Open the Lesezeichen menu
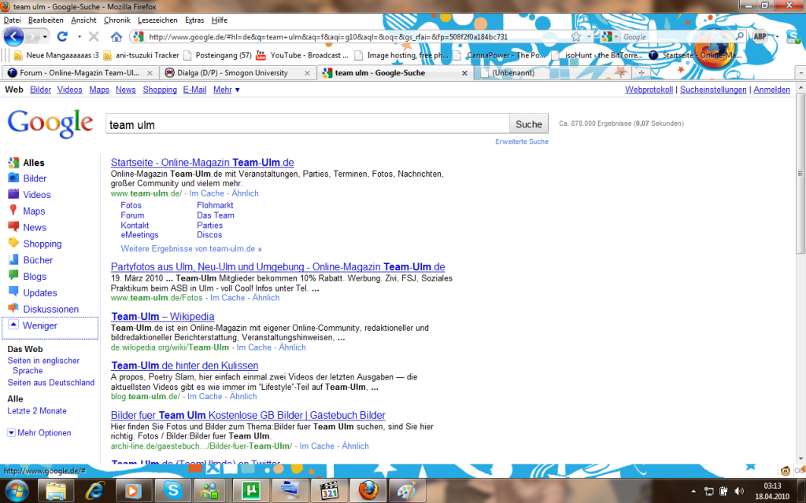806x503 pixels. tap(157, 20)
